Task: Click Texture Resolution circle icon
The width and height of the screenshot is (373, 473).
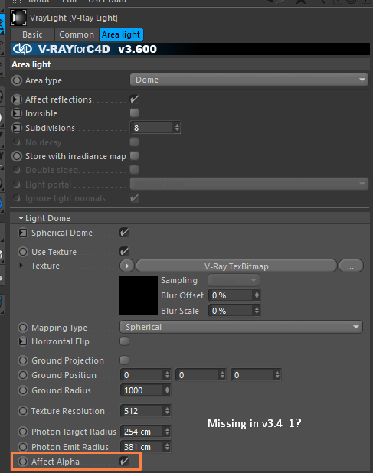Action: coord(23,411)
